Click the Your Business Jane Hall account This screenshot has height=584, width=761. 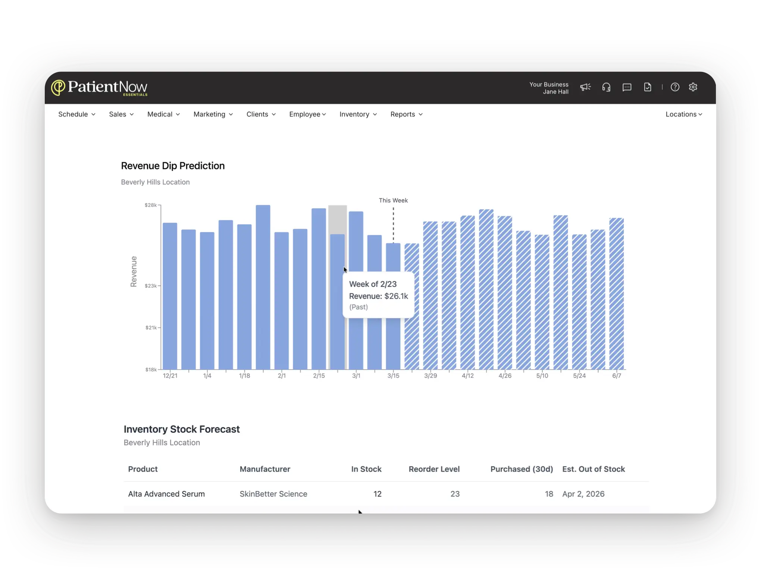[x=549, y=88]
